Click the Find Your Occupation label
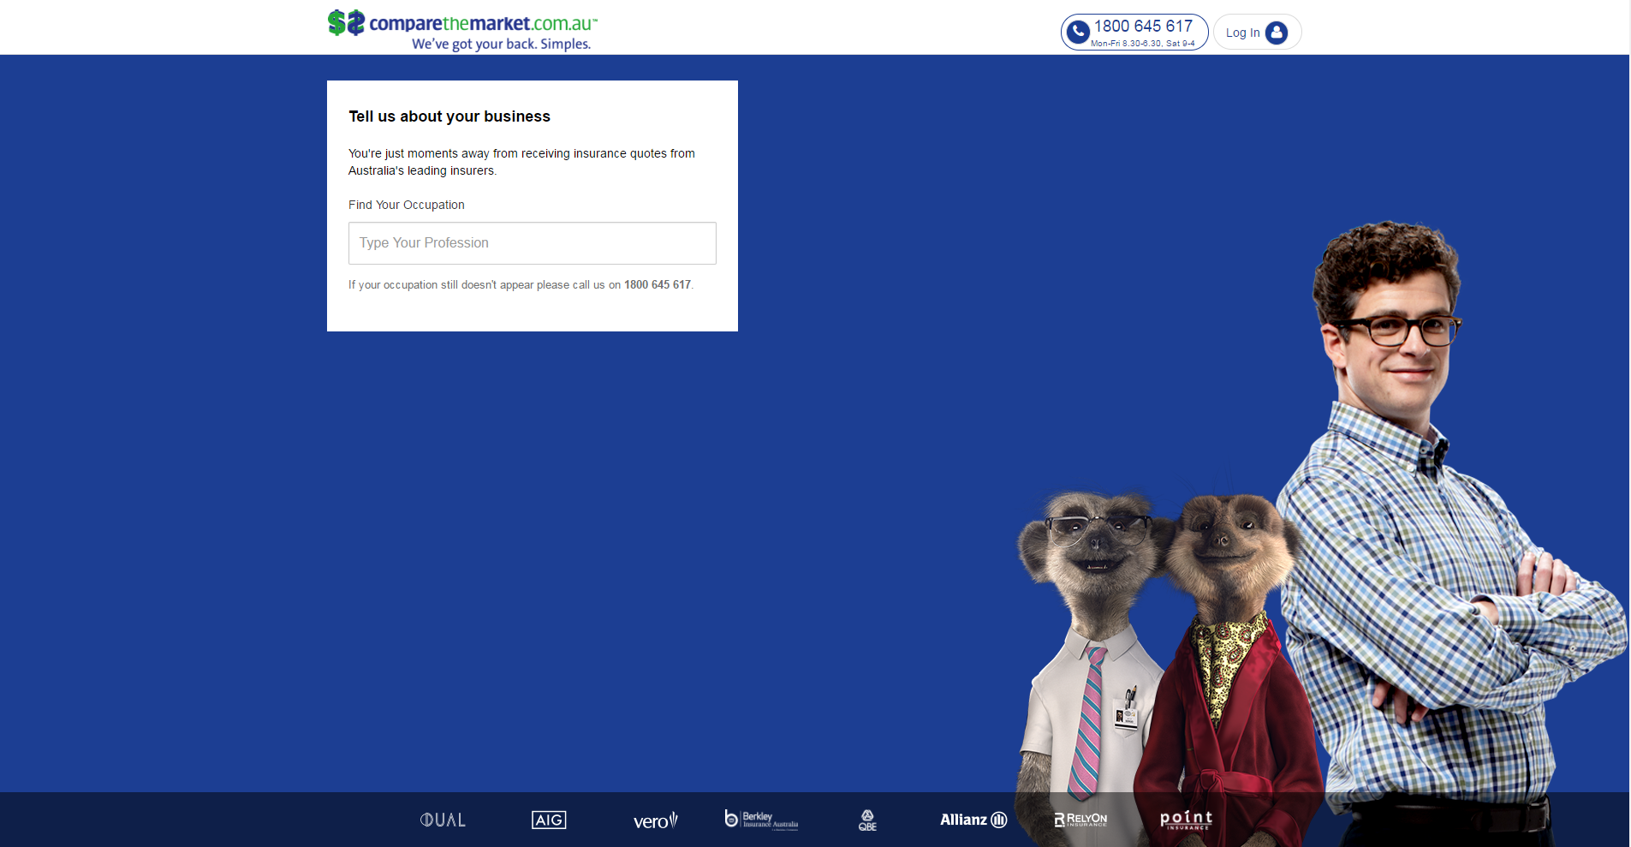Viewport: 1631px width, 847px height. click(406, 205)
